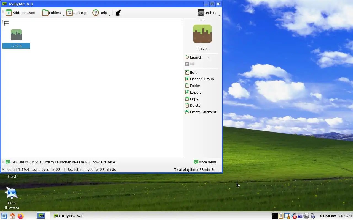Copy the selected instance
This screenshot has height=220, width=353.
click(x=192, y=99)
